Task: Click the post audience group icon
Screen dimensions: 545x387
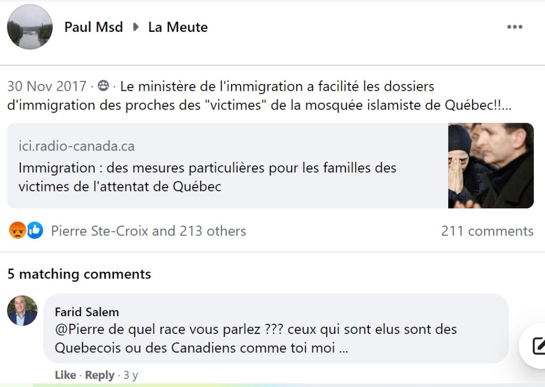Action: point(103,86)
